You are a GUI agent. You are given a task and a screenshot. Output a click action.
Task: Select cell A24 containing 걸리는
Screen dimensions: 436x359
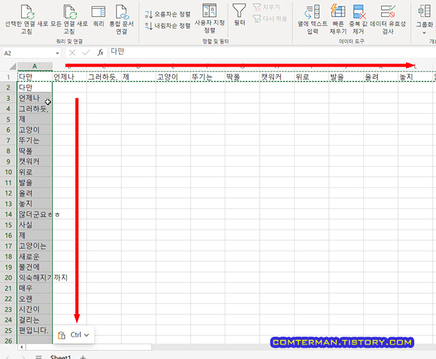(x=35, y=320)
